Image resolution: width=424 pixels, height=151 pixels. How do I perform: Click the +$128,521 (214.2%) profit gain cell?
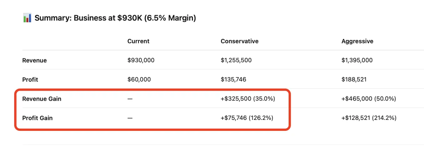click(x=369, y=118)
